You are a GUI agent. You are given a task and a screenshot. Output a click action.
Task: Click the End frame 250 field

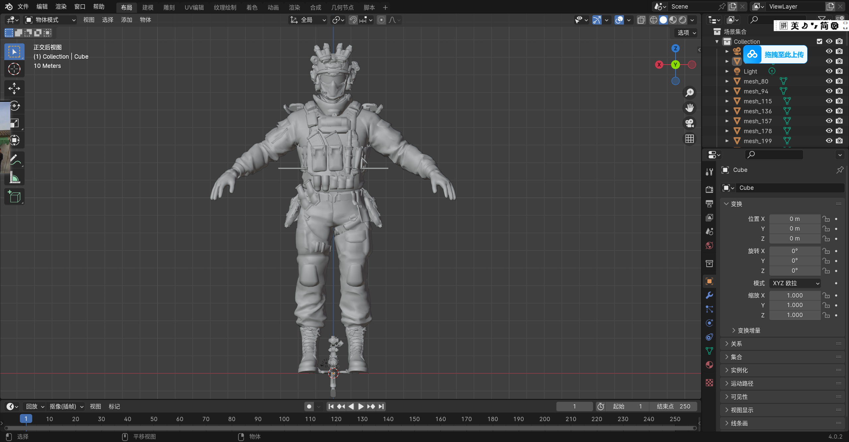point(674,406)
